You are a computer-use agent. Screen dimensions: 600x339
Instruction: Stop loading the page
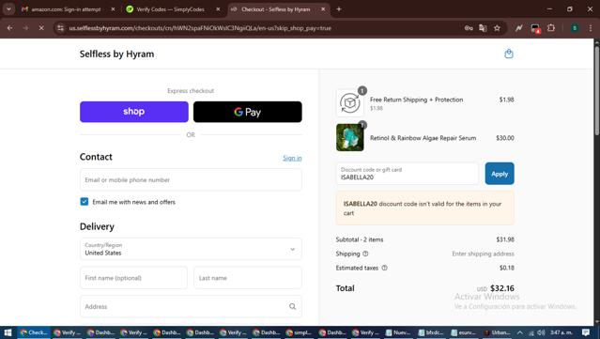click(x=41, y=28)
